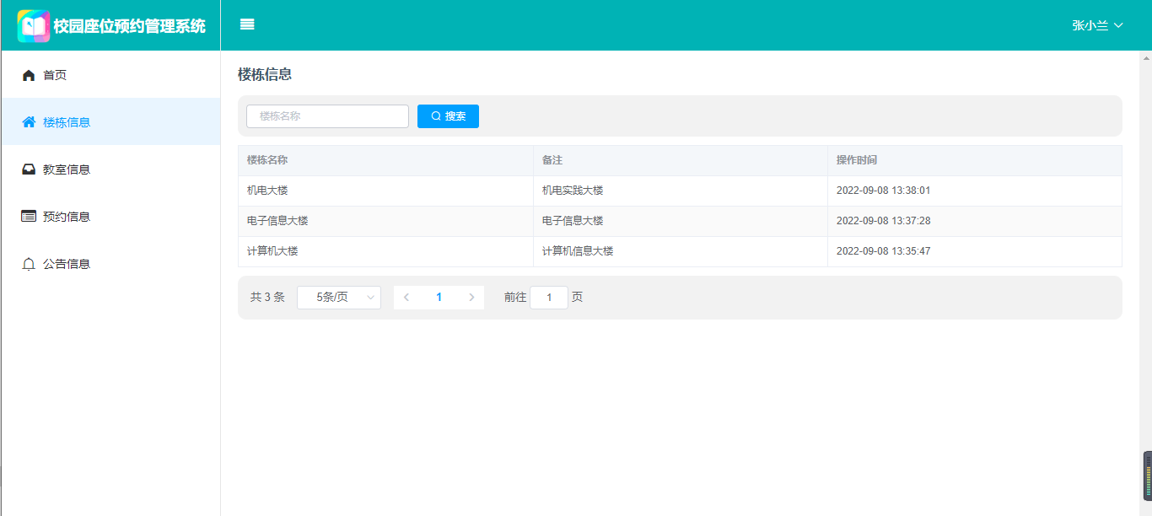Go to next page with right chevron

click(471, 298)
